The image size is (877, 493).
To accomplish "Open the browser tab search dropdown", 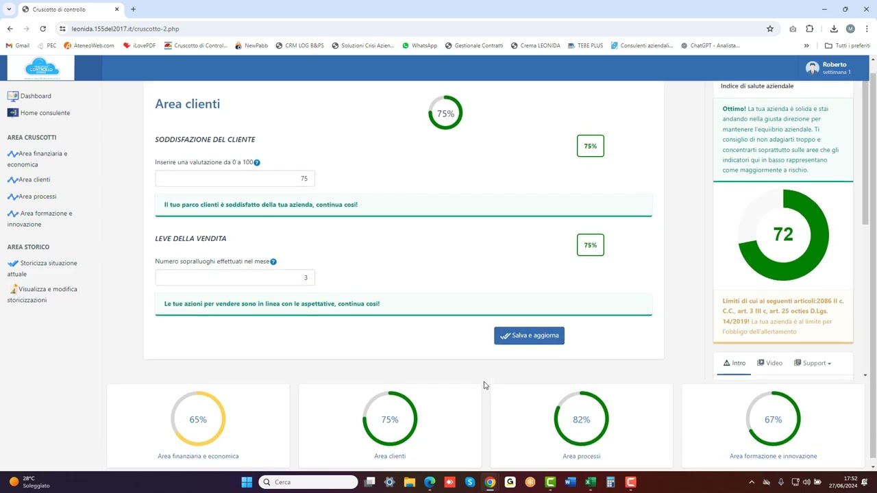I will (9, 9).
